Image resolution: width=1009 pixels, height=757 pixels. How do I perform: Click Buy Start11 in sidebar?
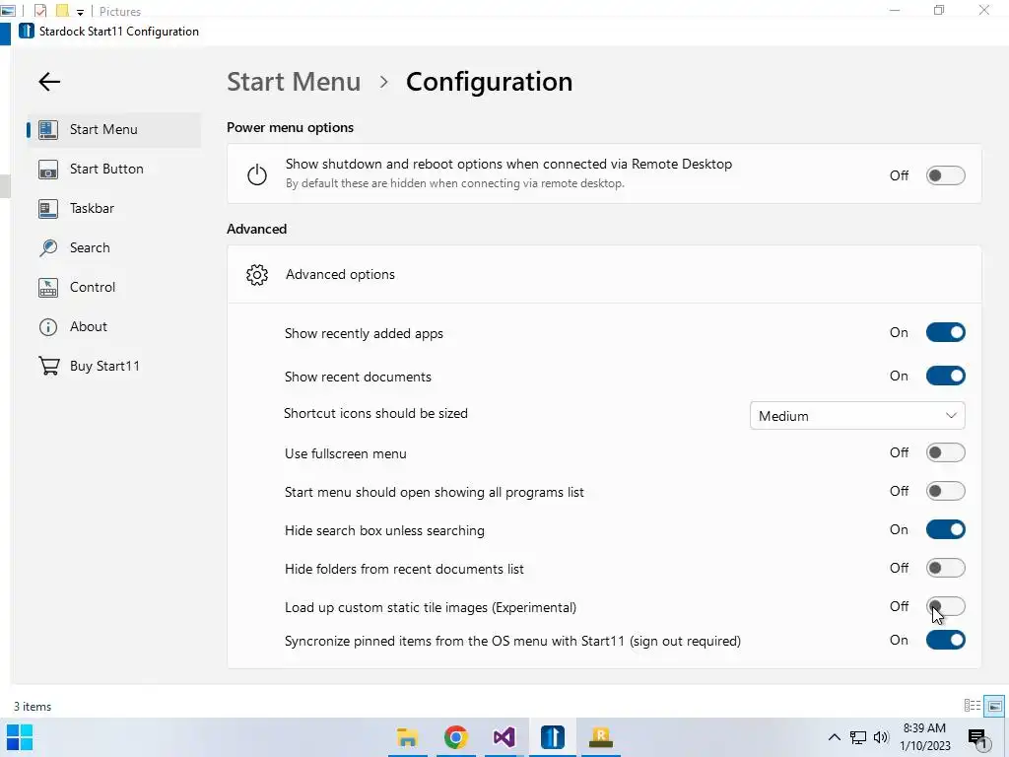tap(114, 366)
